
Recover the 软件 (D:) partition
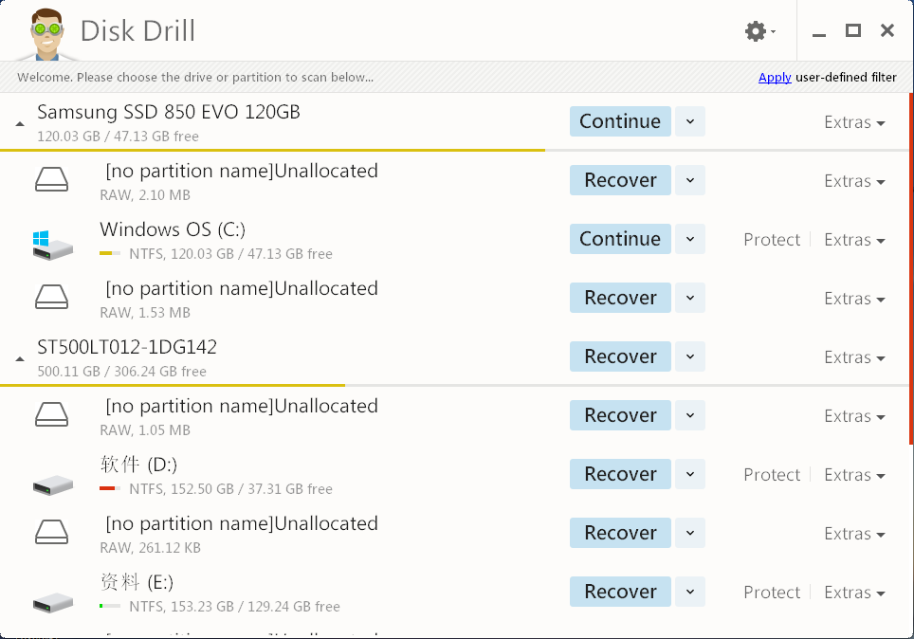(620, 474)
